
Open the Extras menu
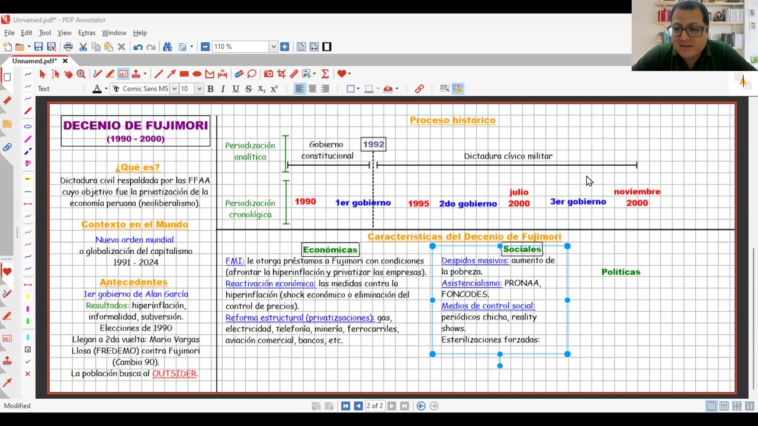86,33
